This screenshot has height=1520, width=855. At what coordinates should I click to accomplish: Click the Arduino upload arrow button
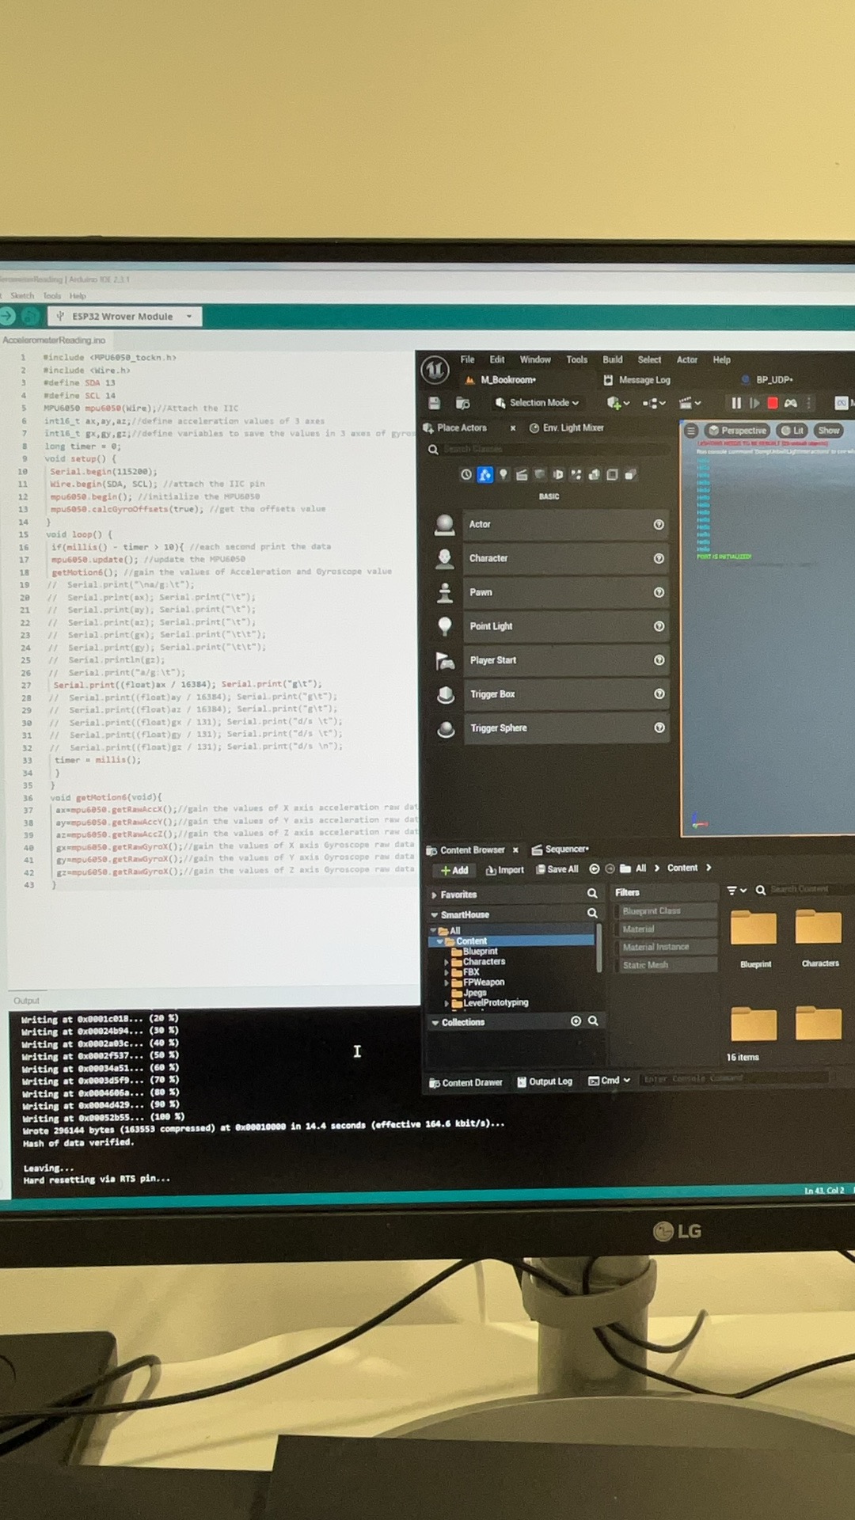click(x=30, y=316)
